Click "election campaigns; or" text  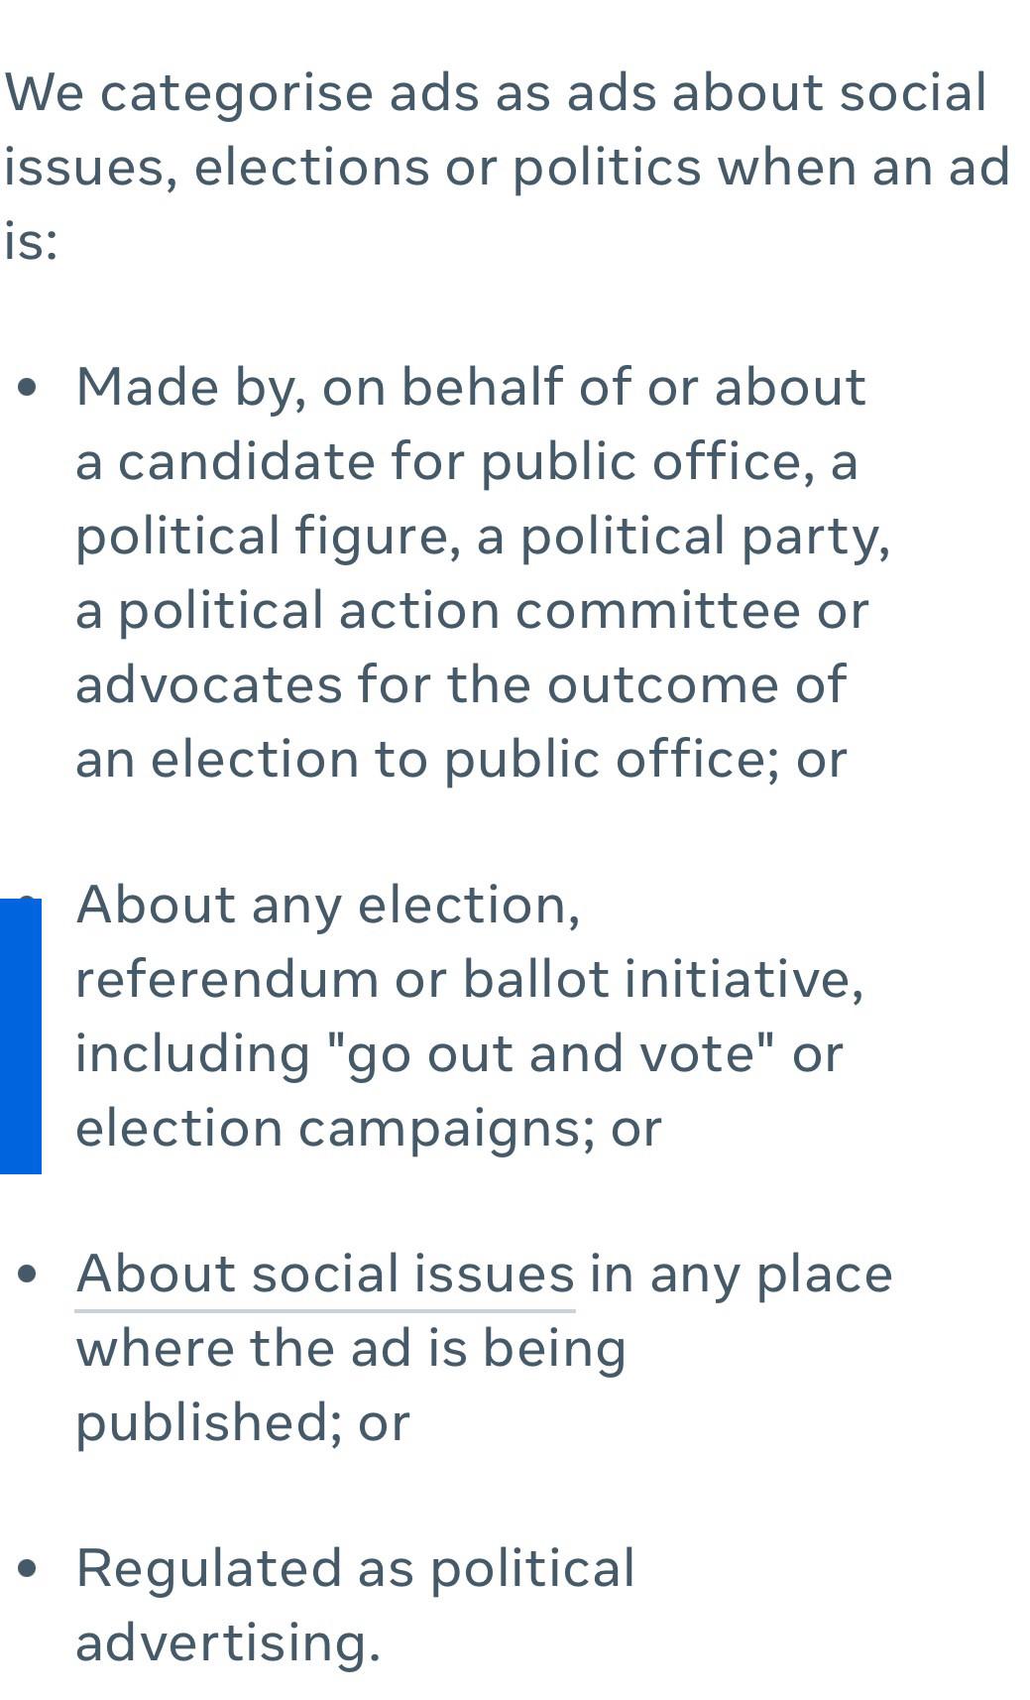click(x=368, y=1128)
